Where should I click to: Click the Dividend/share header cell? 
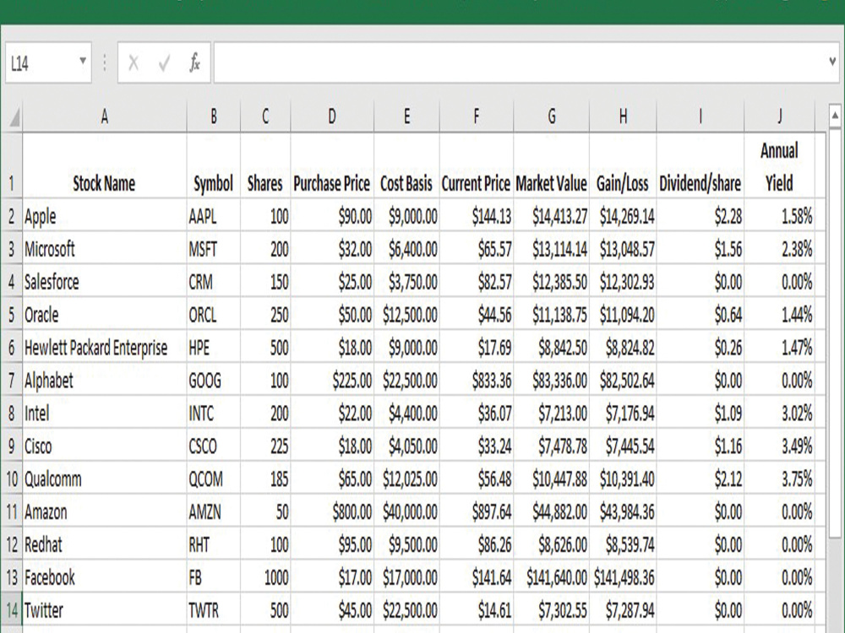click(x=700, y=165)
